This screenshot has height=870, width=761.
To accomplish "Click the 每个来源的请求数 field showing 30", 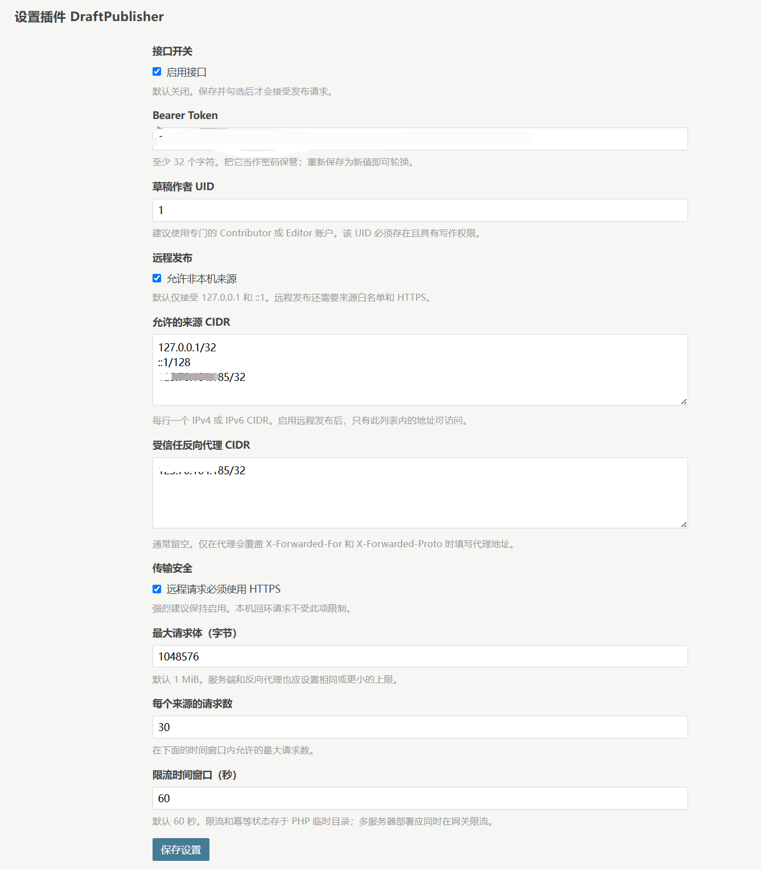I will 420,727.
